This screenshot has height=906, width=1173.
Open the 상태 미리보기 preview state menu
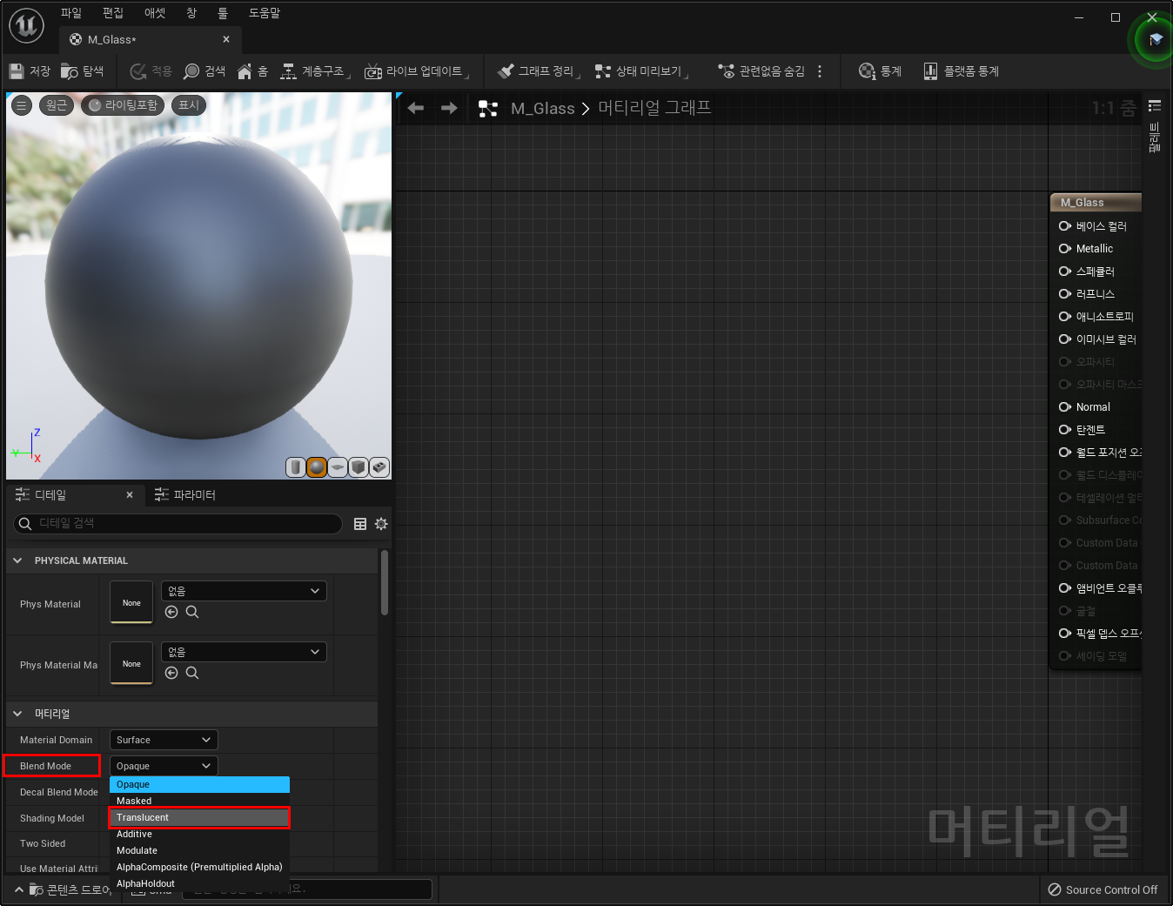click(x=640, y=71)
